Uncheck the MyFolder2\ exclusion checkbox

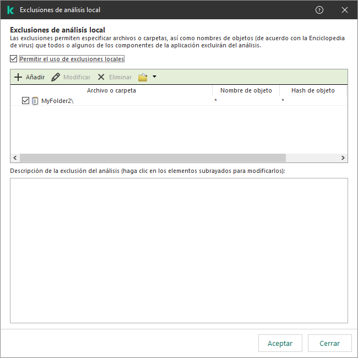(25, 100)
